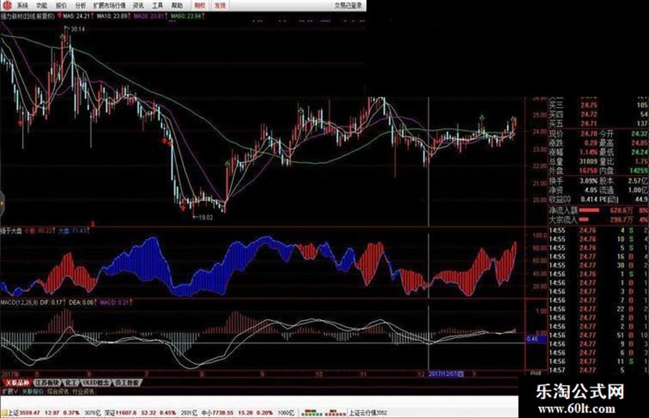
Task: Click the purple MA20 indicator label
Action: click(148, 16)
